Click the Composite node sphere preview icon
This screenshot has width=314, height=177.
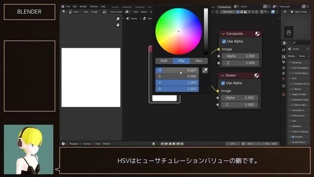[x=257, y=34]
